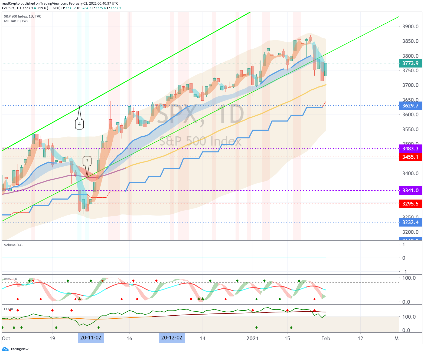This screenshot has height=354, width=424.
Task: Select the 3232.4 blue price label
Action: pos(410,222)
